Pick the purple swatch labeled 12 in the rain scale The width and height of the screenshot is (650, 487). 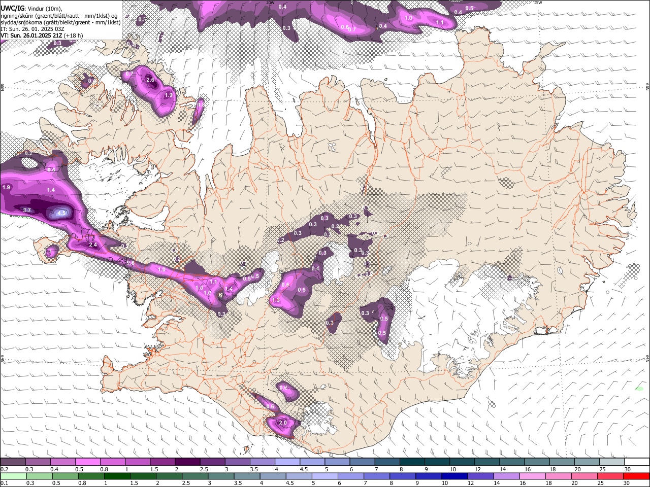pyautogui.click(x=481, y=476)
